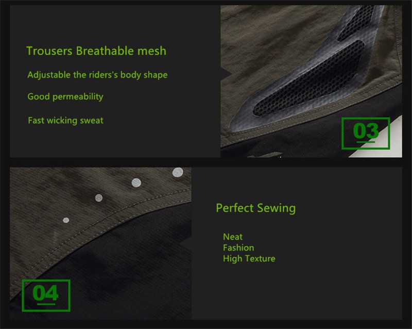Click the 'Trousers Breathable mesh' heading
The height and width of the screenshot is (329, 412).
(x=96, y=51)
